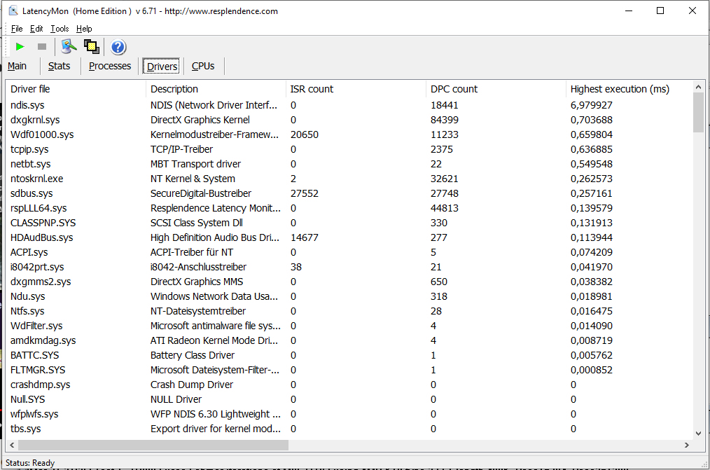Image resolution: width=710 pixels, height=470 pixels.
Task: Switch to the Processes tab
Action: pos(110,66)
